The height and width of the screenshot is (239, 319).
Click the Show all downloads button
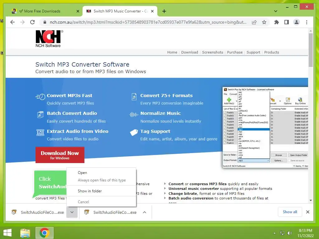coord(290,212)
